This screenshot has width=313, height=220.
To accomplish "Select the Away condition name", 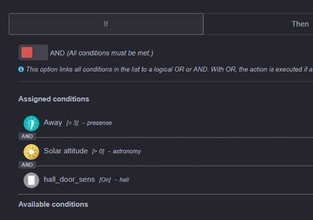I will click(x=53, y=122).
